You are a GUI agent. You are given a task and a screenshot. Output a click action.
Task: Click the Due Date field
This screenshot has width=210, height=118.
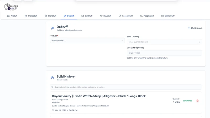(x=164, y=53)
